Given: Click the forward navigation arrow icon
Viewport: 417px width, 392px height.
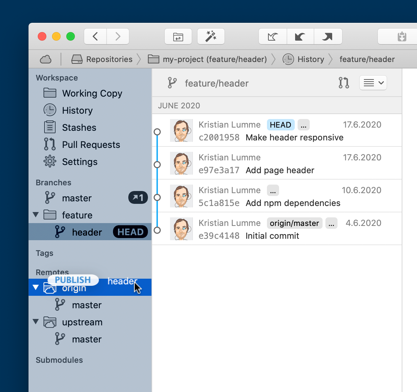Looking at the screenshot, I should [118, 36].
